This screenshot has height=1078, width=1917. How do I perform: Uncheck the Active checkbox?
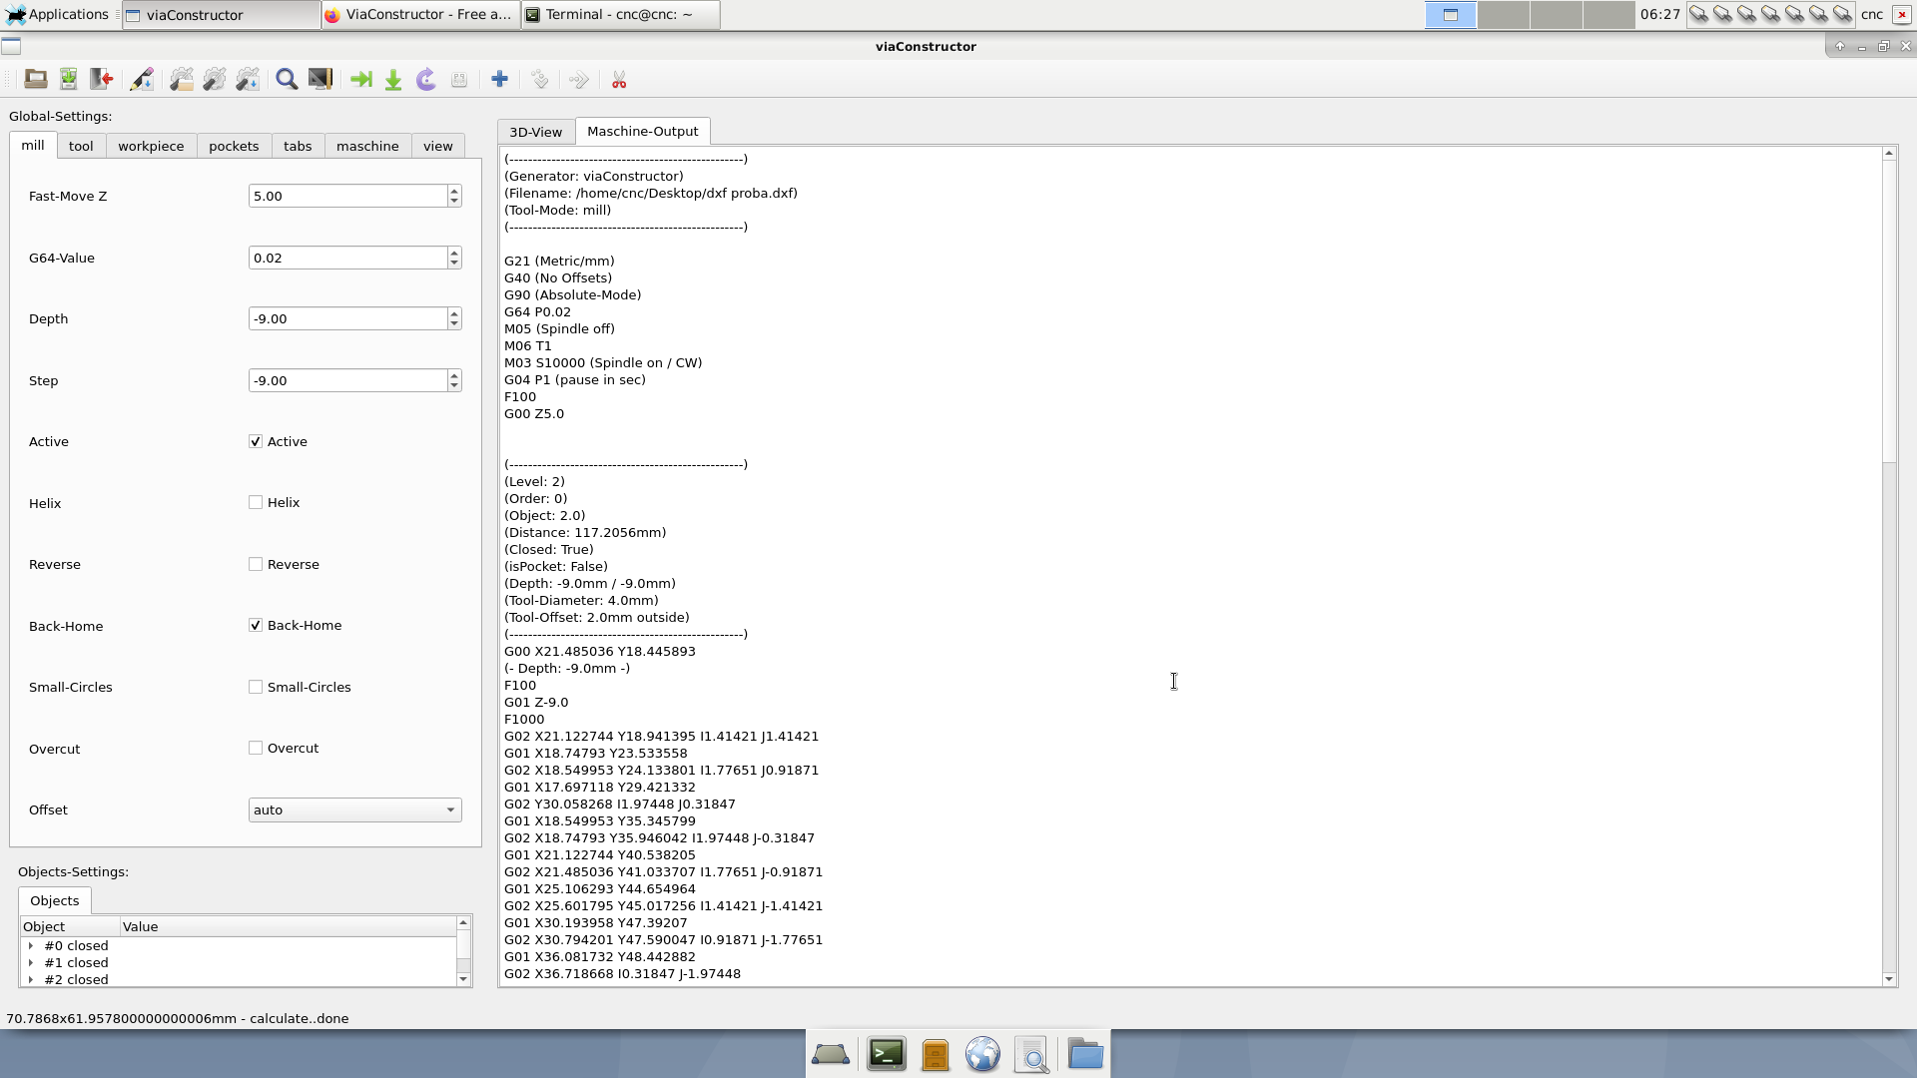256,441
